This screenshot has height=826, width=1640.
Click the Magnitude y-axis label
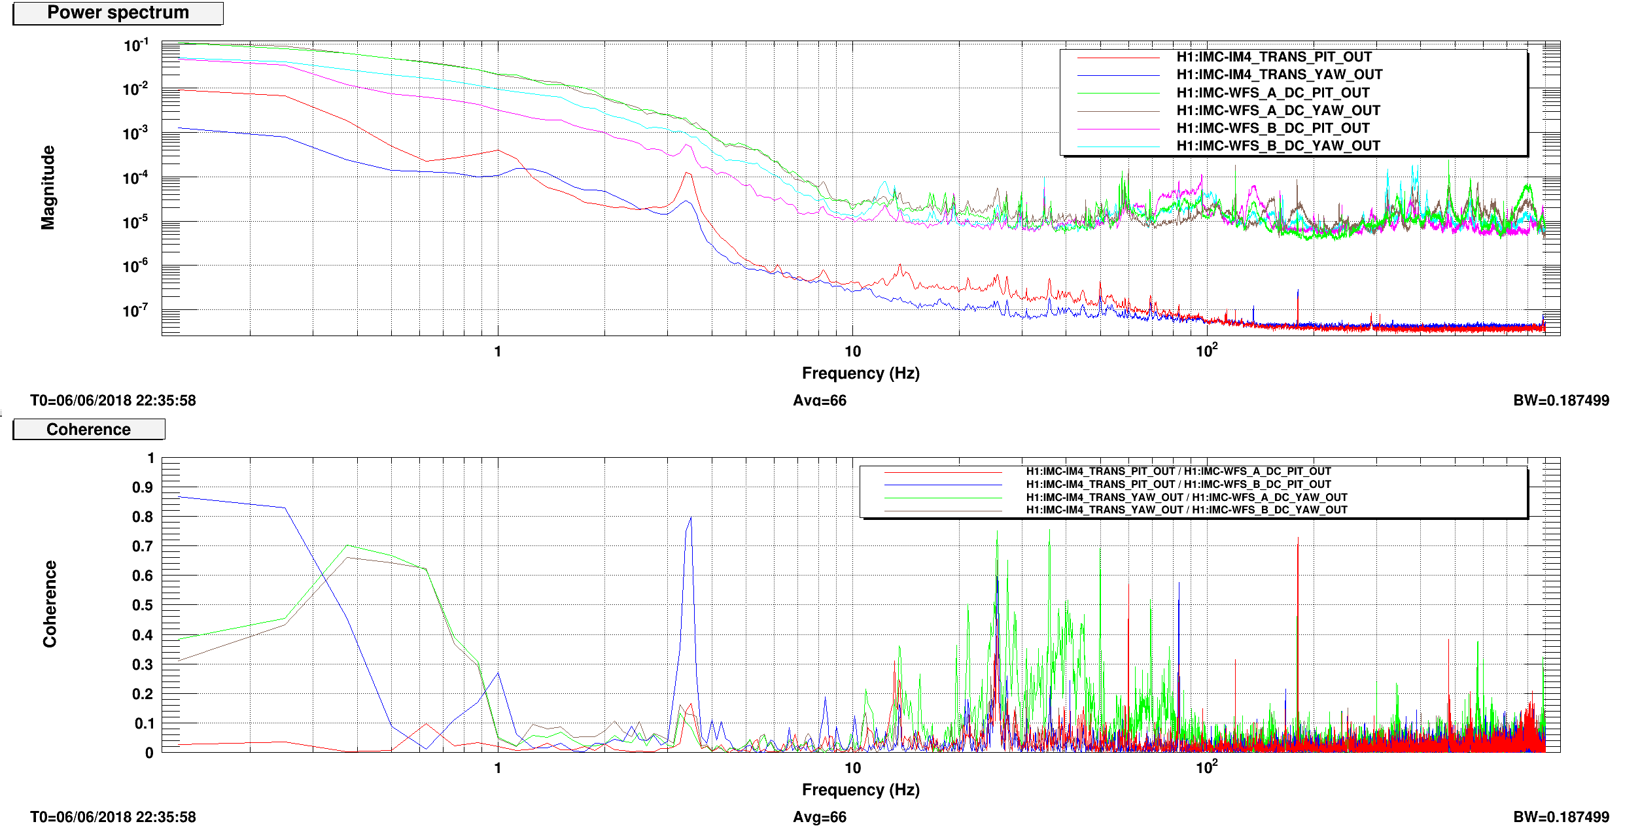coord(48,188)
